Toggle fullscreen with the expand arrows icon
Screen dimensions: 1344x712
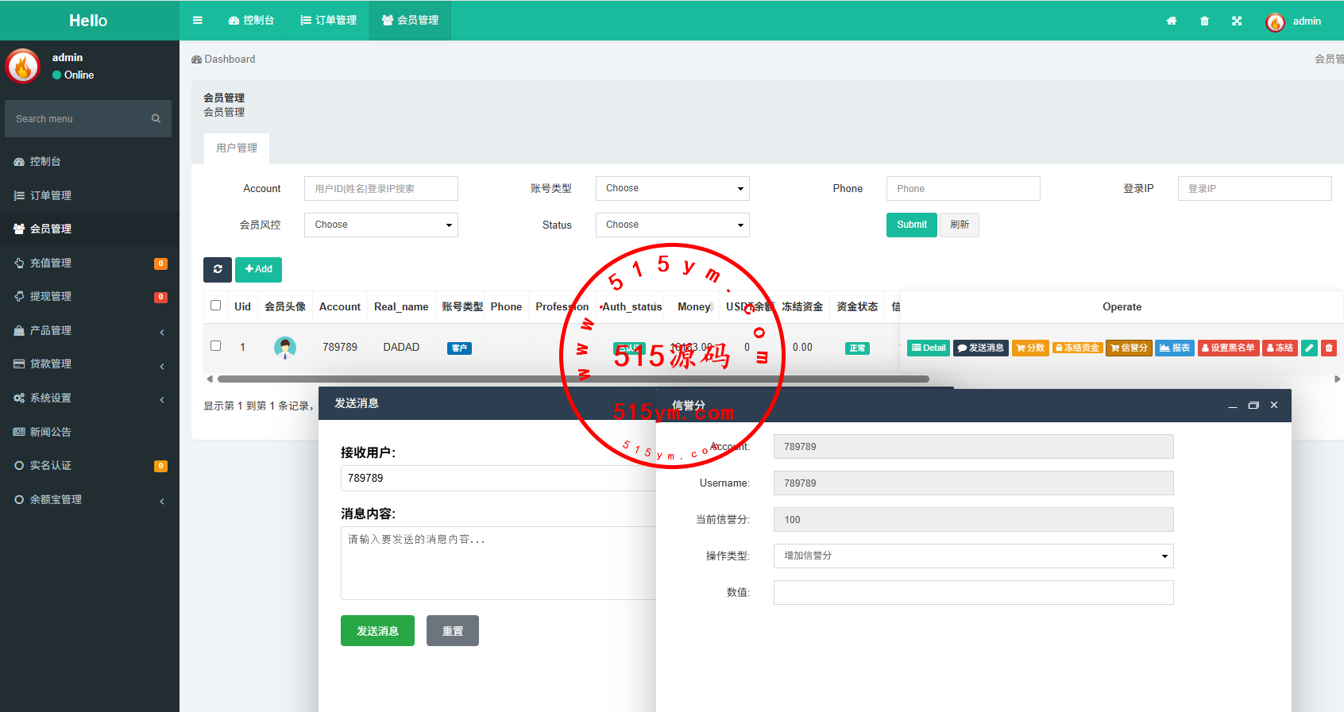pos(1237,21)
